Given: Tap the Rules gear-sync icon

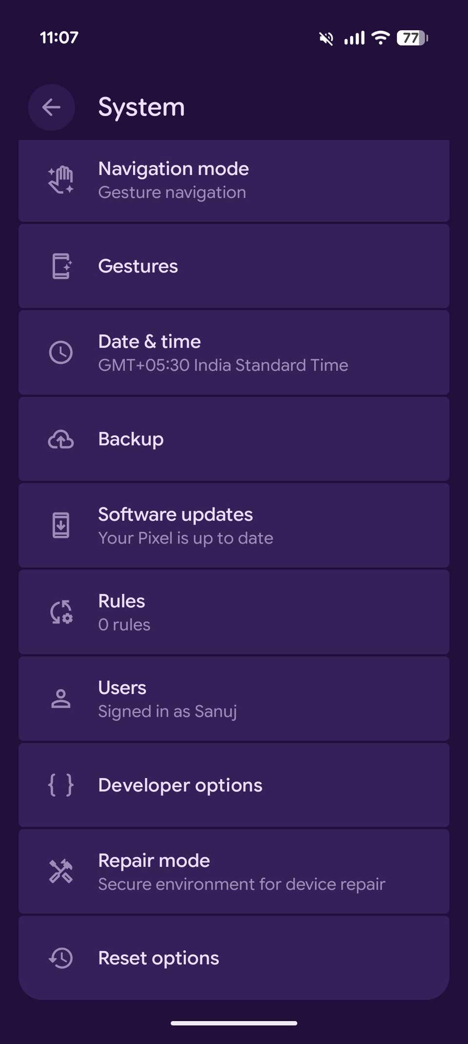Looking at the screenshot, I should [x=61, y=612].
